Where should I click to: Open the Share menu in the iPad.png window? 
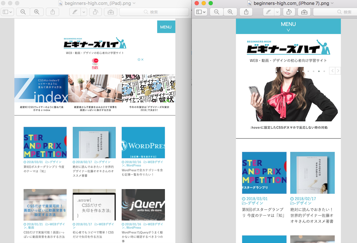tap(52, 12)
